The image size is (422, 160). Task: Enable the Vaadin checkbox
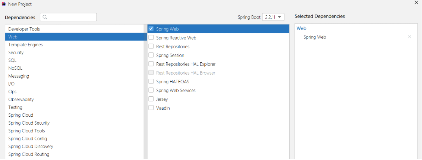click(x=151, y=108)
